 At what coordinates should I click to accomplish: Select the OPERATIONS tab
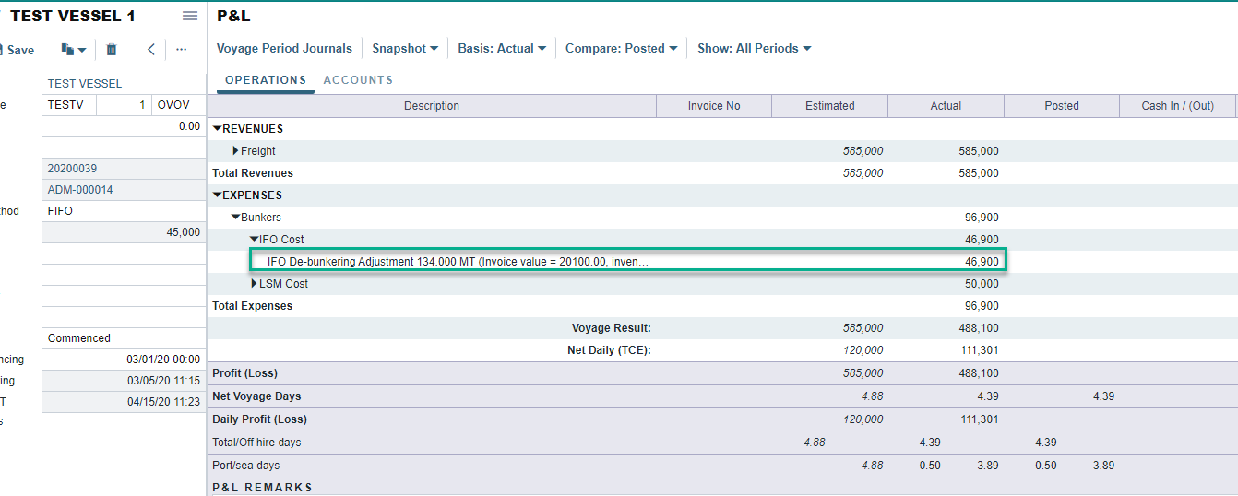click(266, 80)
